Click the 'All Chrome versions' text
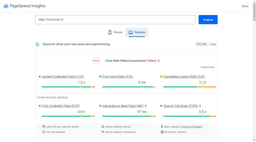The height and width of the screenshot is (142, 256). 175,132
